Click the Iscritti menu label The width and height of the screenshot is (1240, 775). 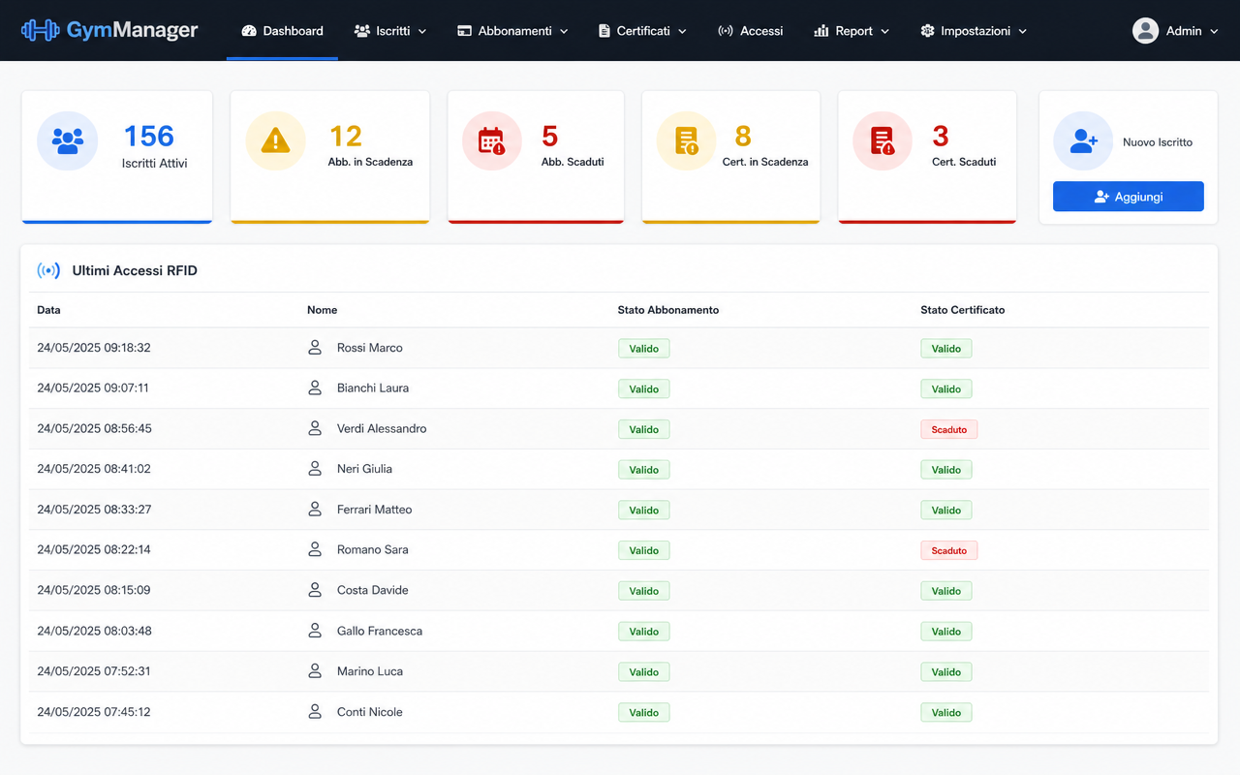pyautogui.click(x=393, y=31)
